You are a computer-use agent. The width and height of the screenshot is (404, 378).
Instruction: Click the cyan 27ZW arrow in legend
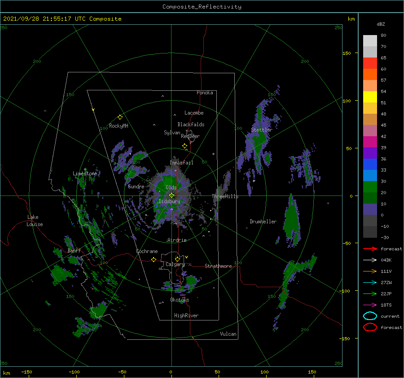370,283
